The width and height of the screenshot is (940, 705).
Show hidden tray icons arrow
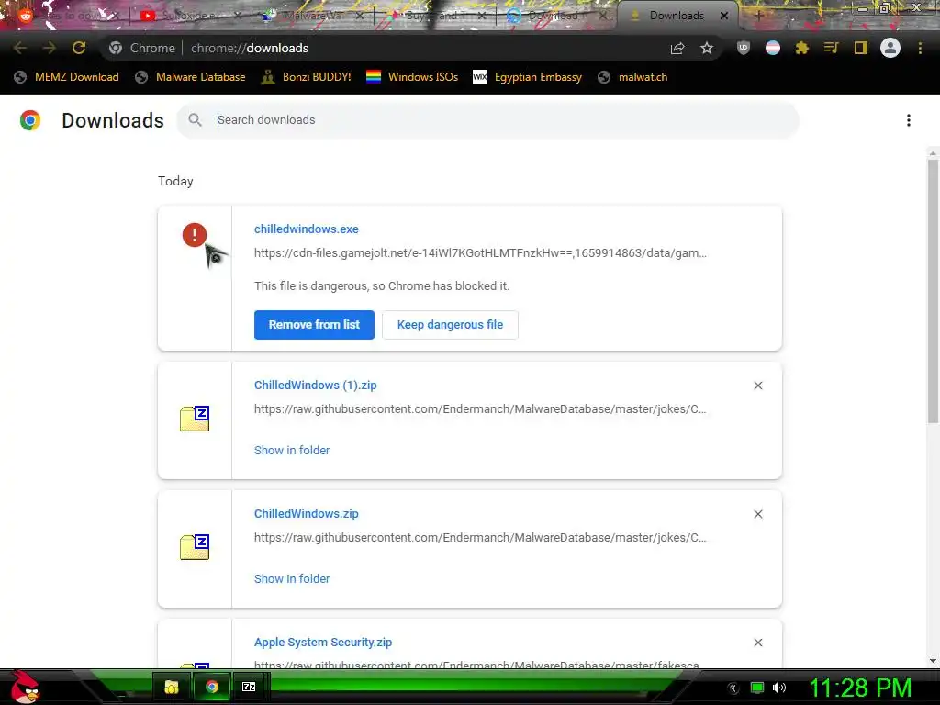(x=733, y=688)
